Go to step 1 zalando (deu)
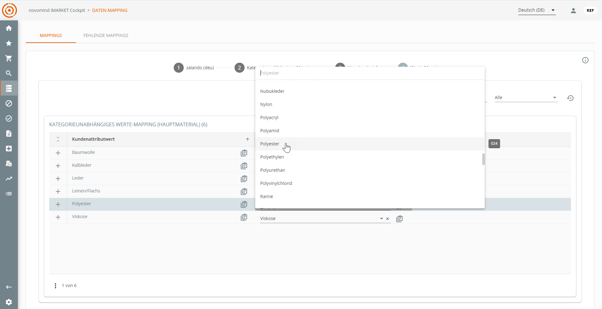602x309 pixels. [x=194, y=68]
